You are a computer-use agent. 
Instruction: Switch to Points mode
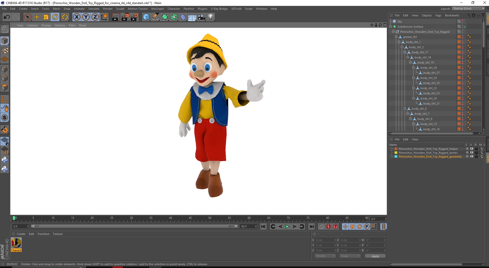(5, 69)
